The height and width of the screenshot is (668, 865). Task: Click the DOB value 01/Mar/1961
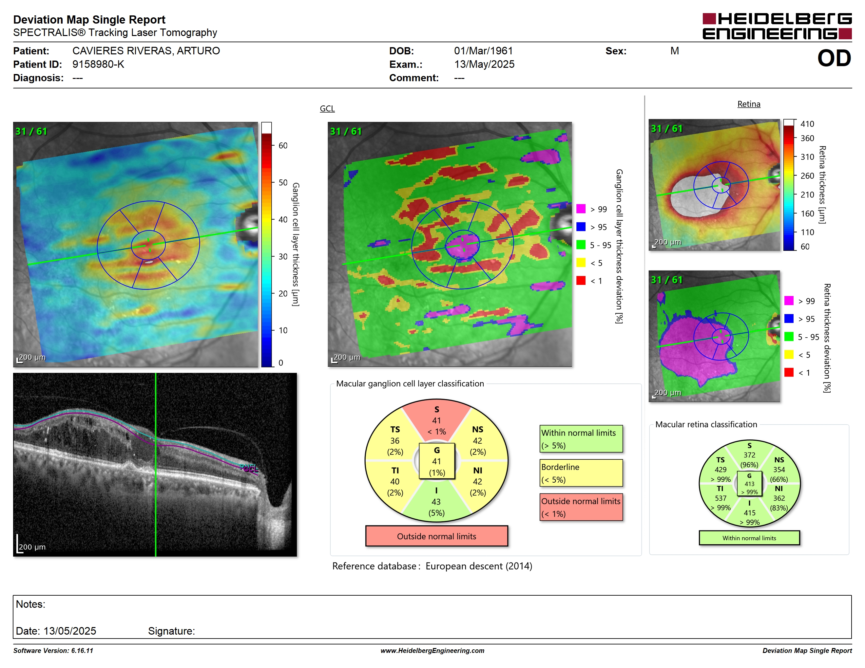click(483, 51)
